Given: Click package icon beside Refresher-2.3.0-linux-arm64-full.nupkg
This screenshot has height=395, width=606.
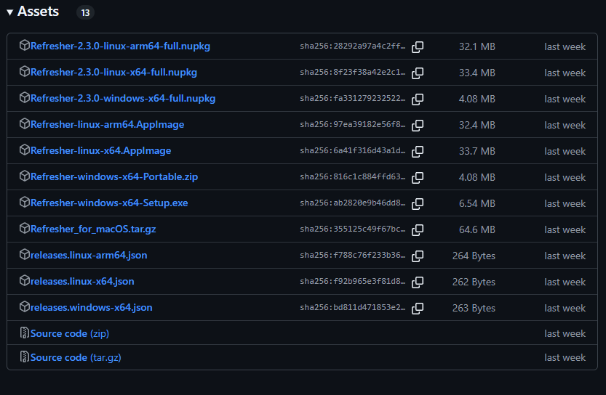Looking at the screenshot, I should [24, 46].
